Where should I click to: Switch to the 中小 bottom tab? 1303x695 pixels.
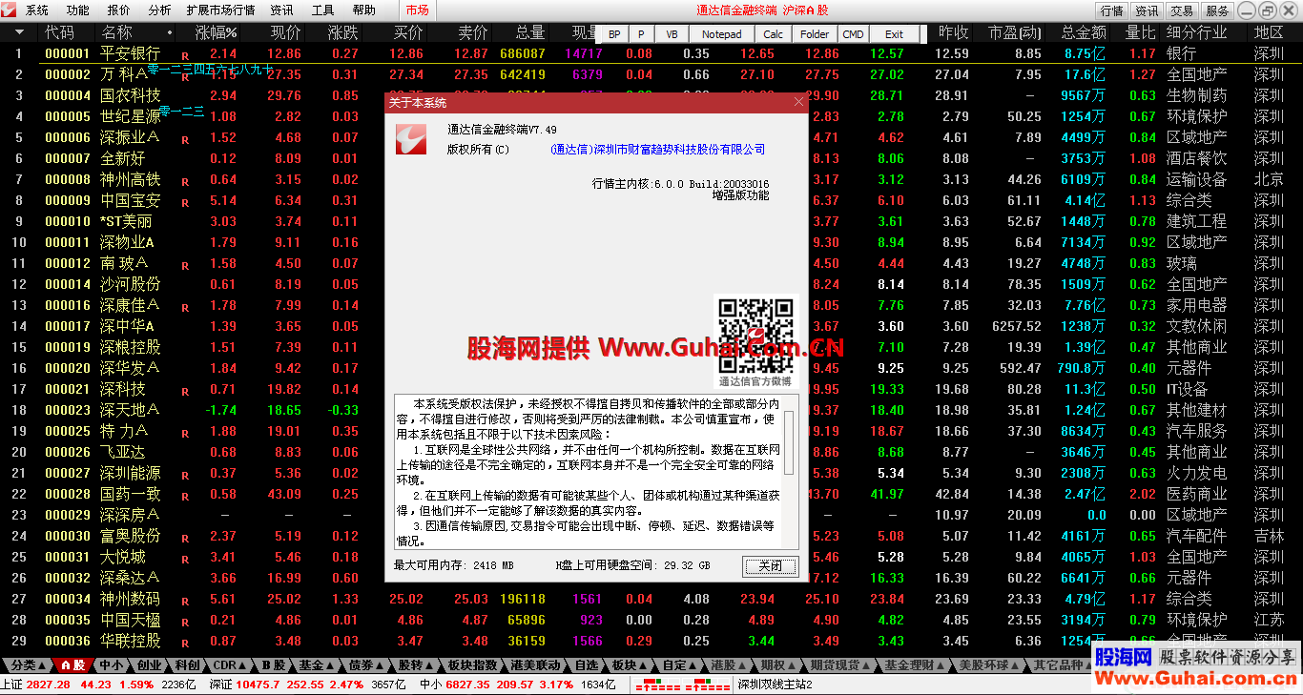[111, 665]
